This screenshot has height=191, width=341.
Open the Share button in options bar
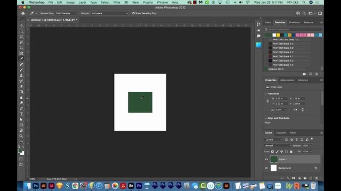[x=320, y=13]
